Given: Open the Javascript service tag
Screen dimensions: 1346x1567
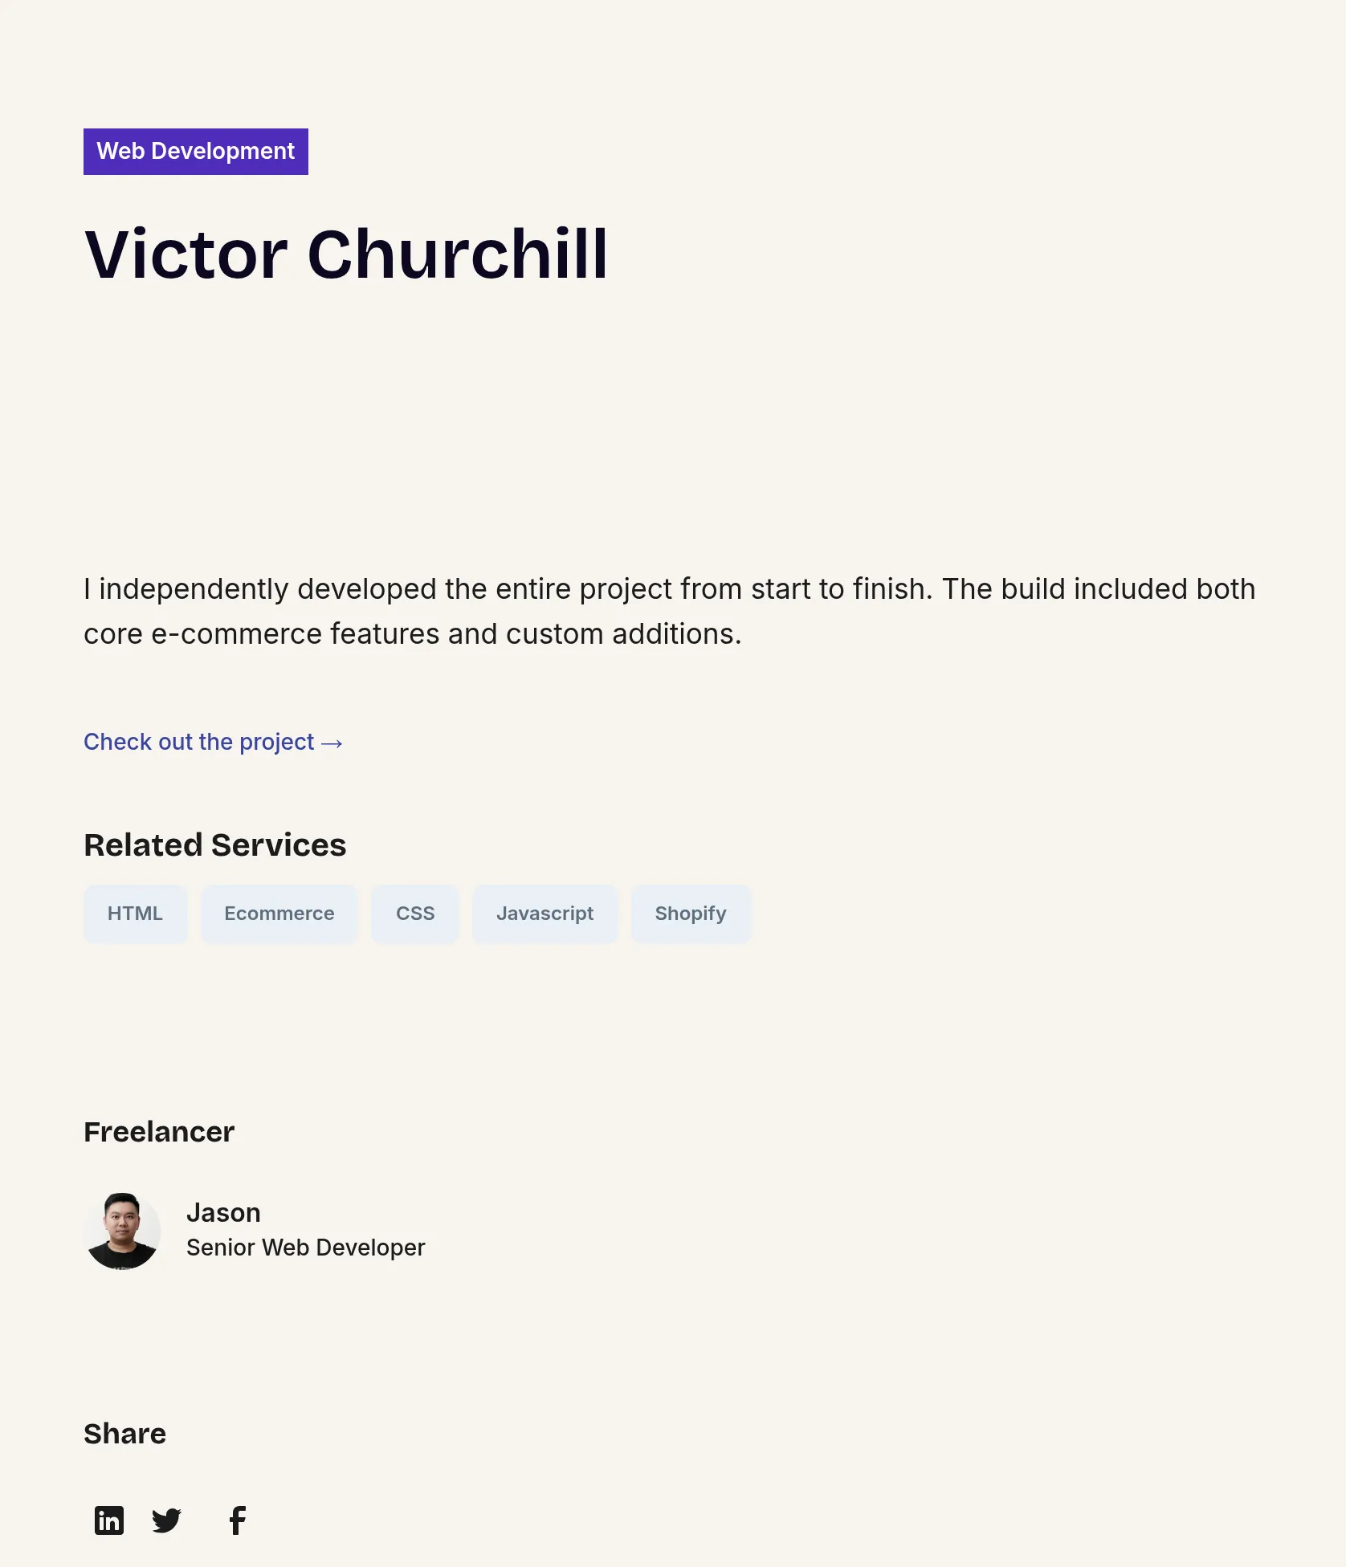Looking at the screenshot, I should pyautogui.click(x=545, y=914).
